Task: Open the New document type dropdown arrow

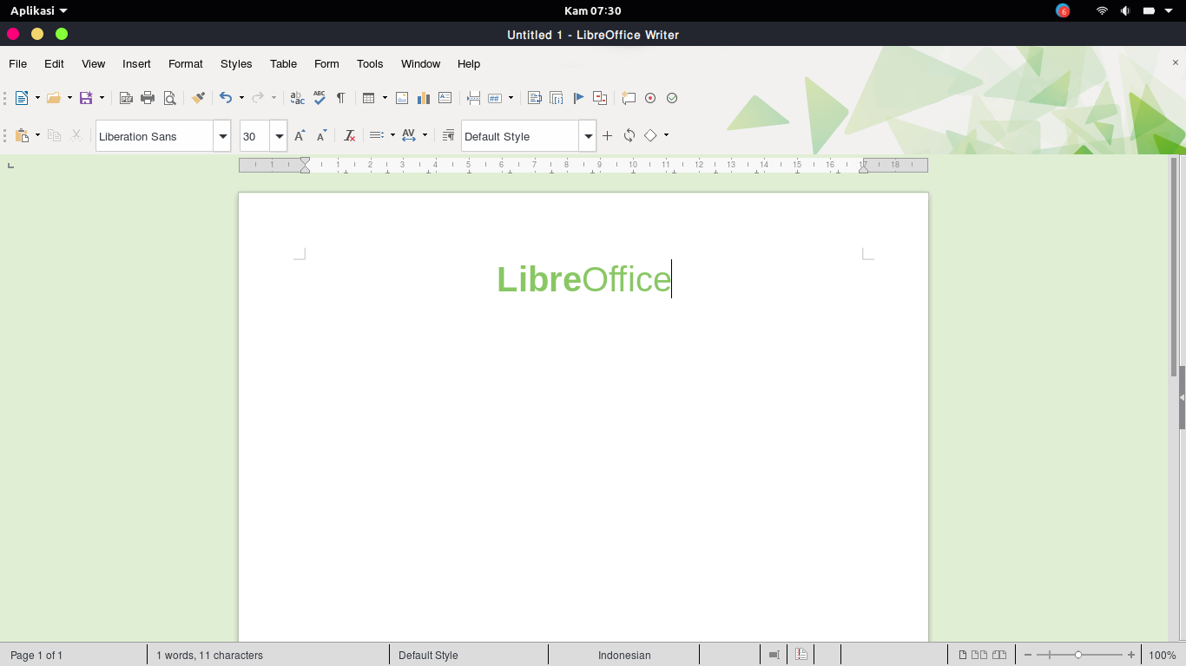Action: point(37,98)
